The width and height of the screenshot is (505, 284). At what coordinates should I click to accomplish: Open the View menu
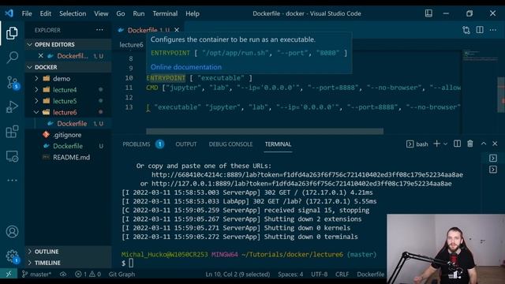point(101,13)
